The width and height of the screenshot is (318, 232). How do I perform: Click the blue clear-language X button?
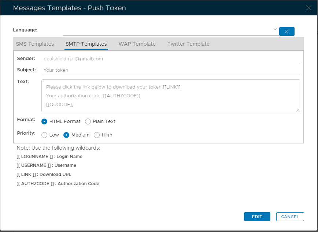pyautogui.click(x=286, y=31)
